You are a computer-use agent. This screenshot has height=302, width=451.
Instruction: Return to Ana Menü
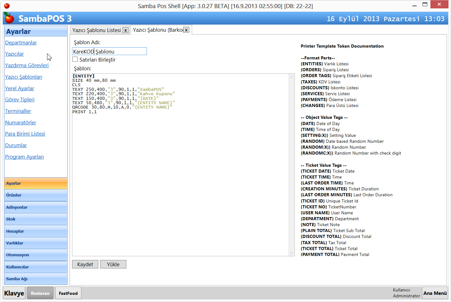click(x=435, y=293)
